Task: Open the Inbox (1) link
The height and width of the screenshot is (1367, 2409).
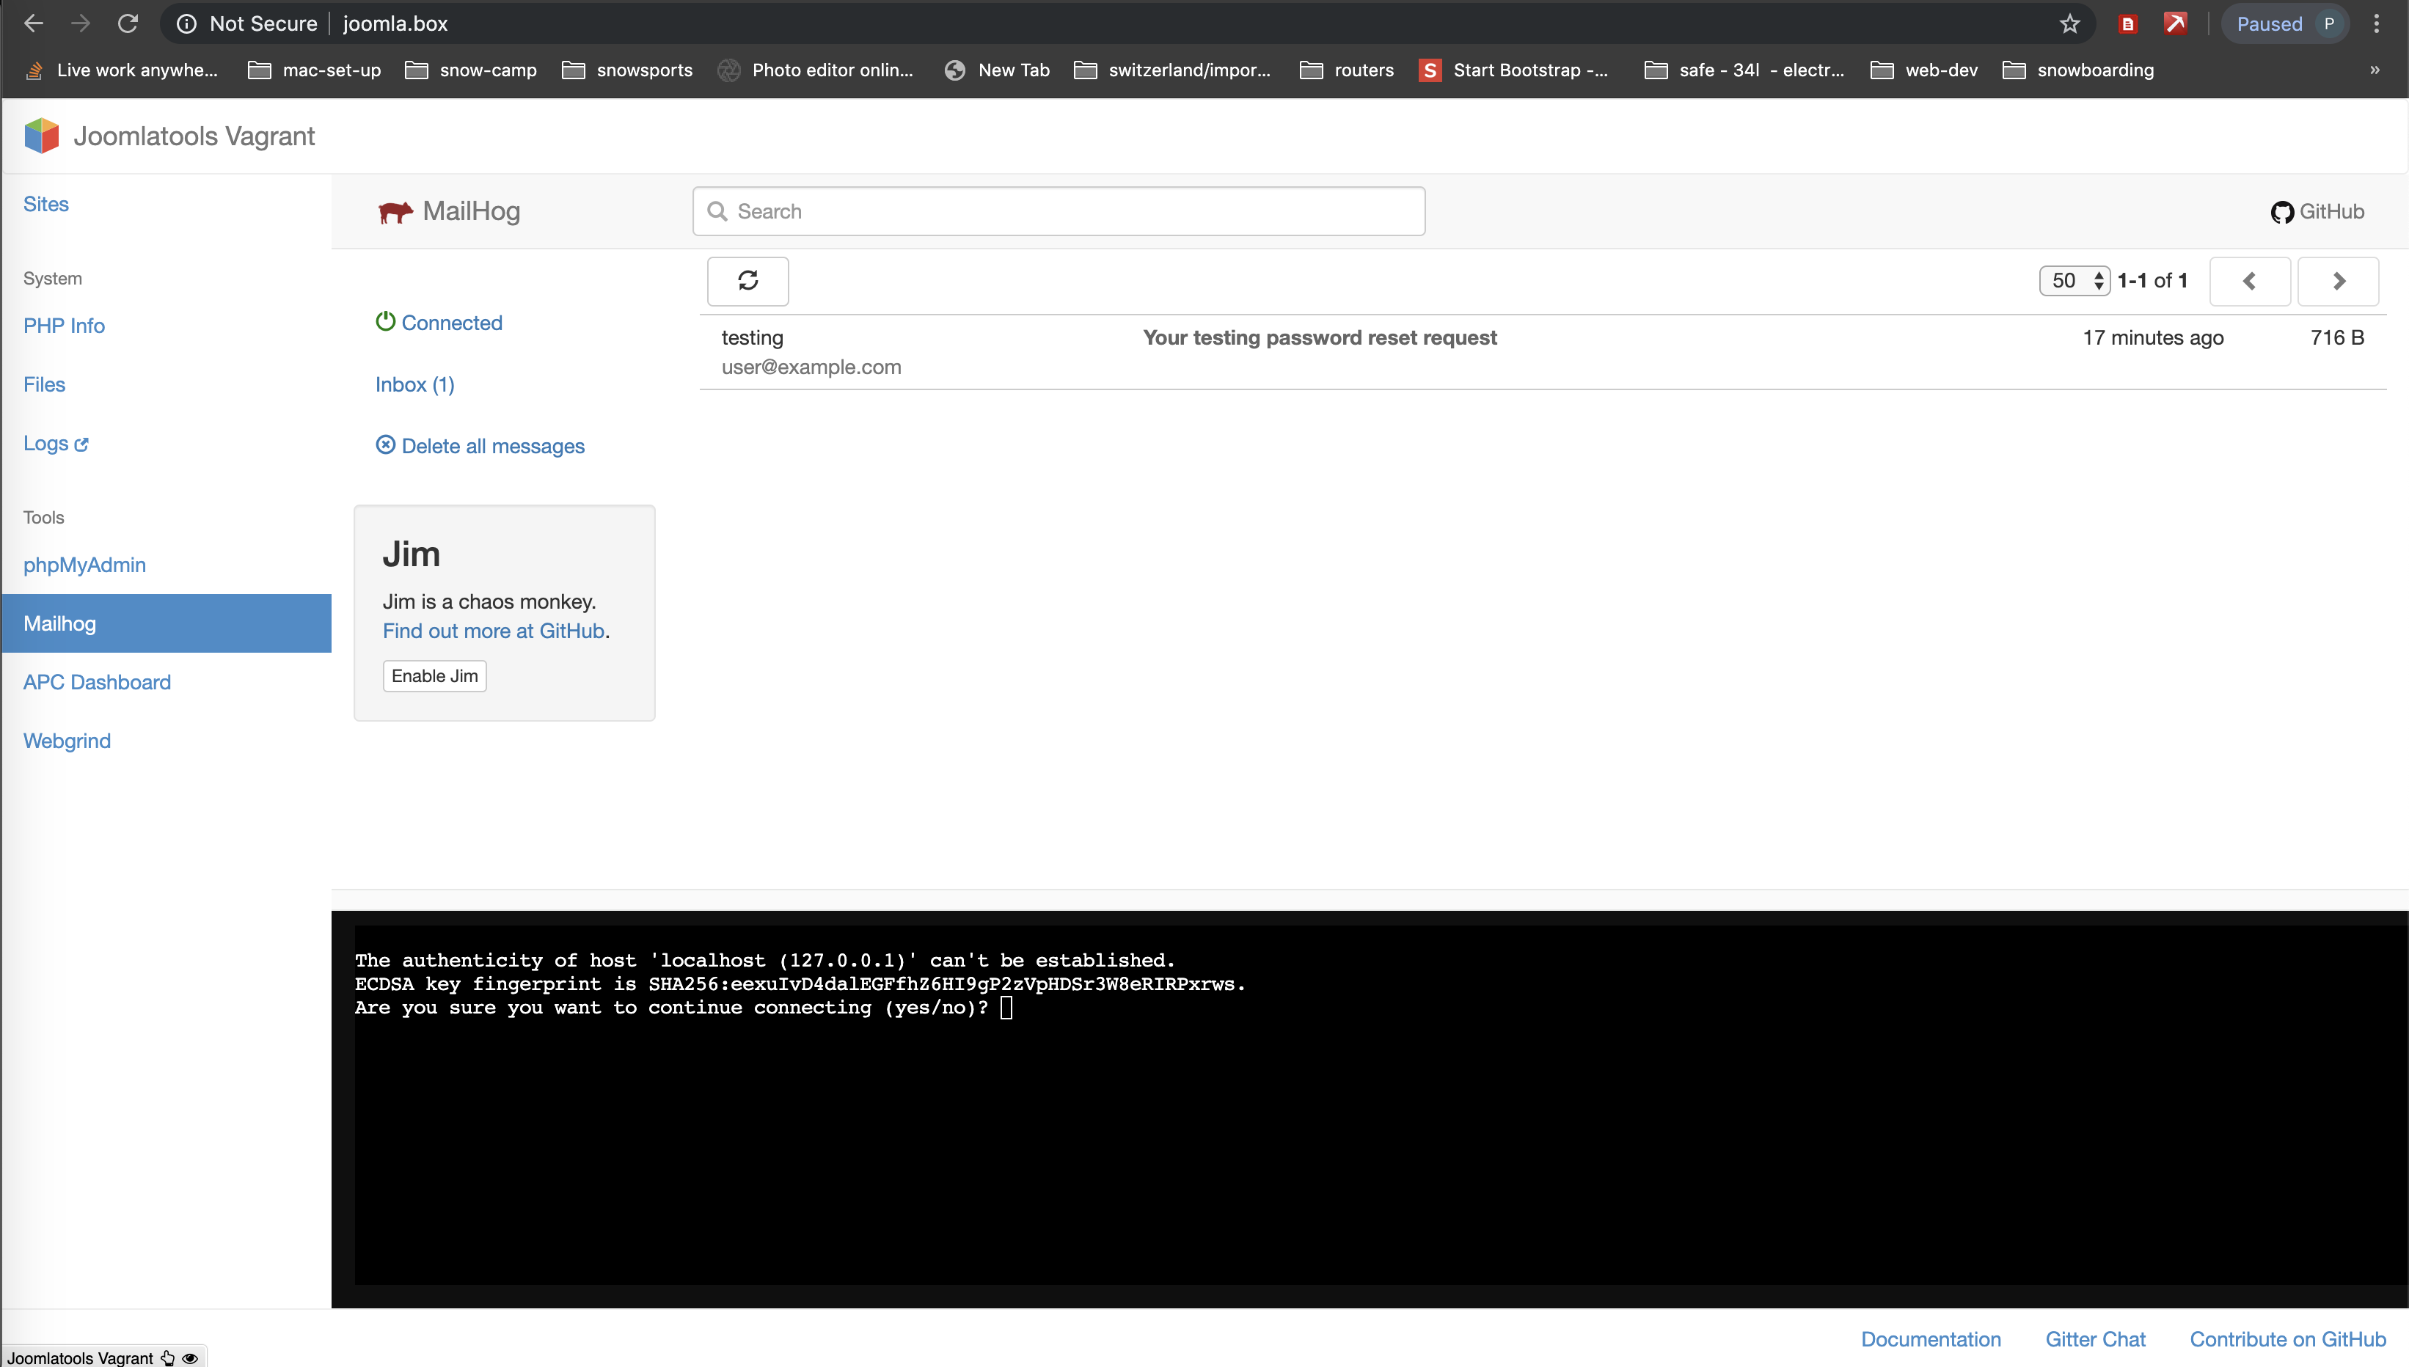Action: pyautogui.click(x=414, y=385)
